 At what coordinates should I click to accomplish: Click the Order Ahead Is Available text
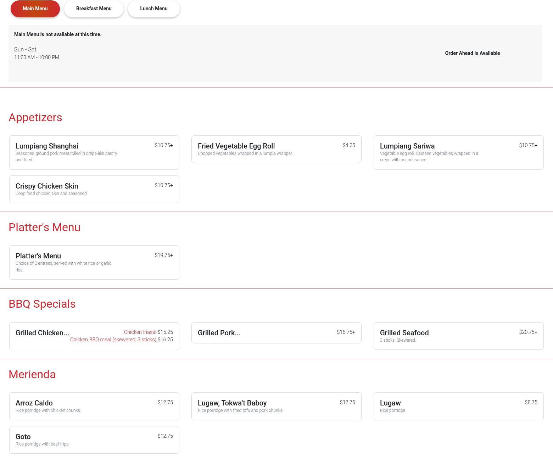472,53
